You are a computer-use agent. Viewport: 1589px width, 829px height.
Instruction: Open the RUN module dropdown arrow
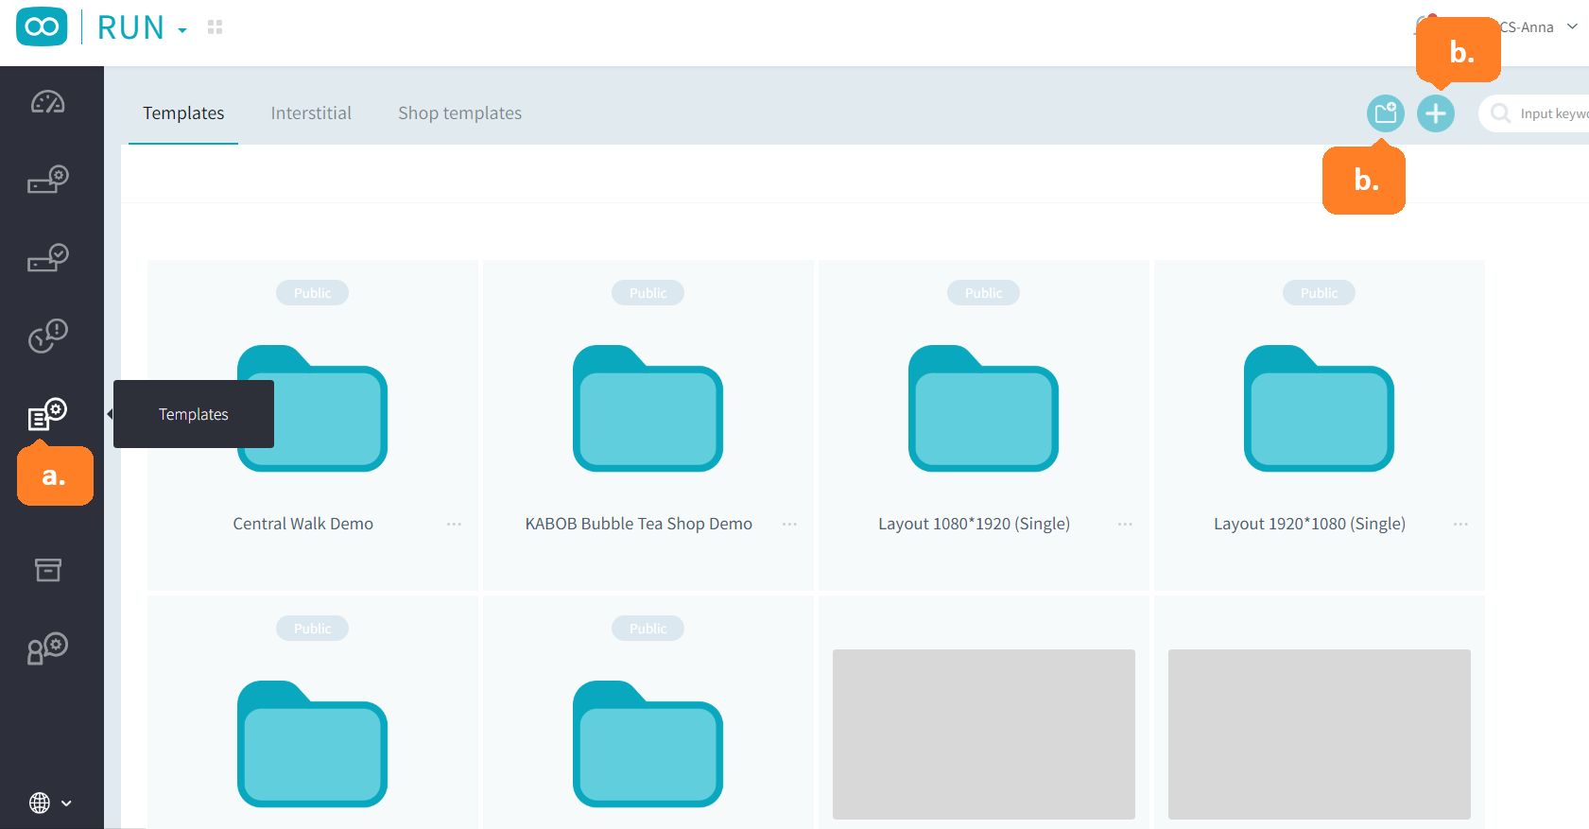coord(182,31)
